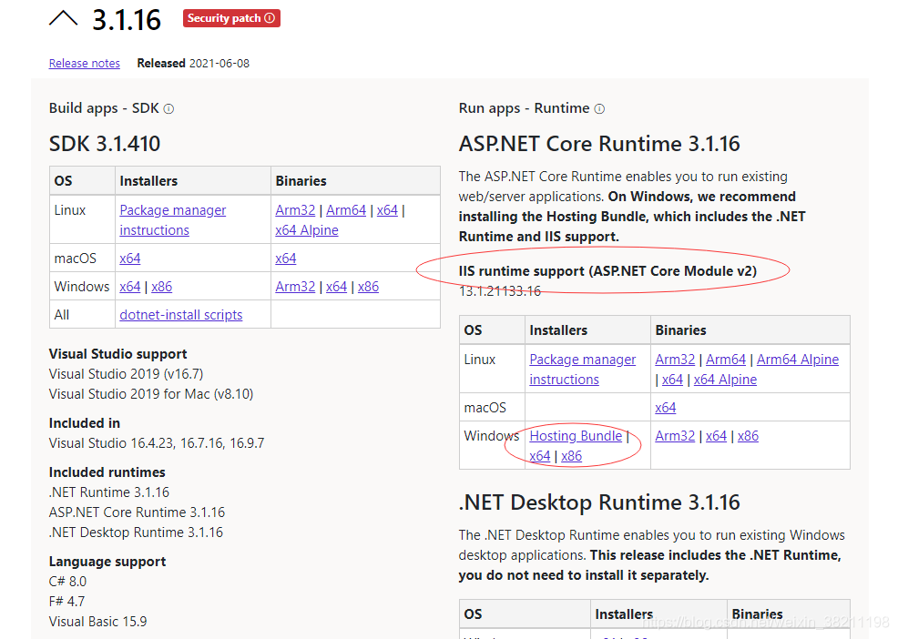Click the .NET Runtime 3.1.16 included runtime text
Viewport: 898px width, 639px height.
[108, 492]
